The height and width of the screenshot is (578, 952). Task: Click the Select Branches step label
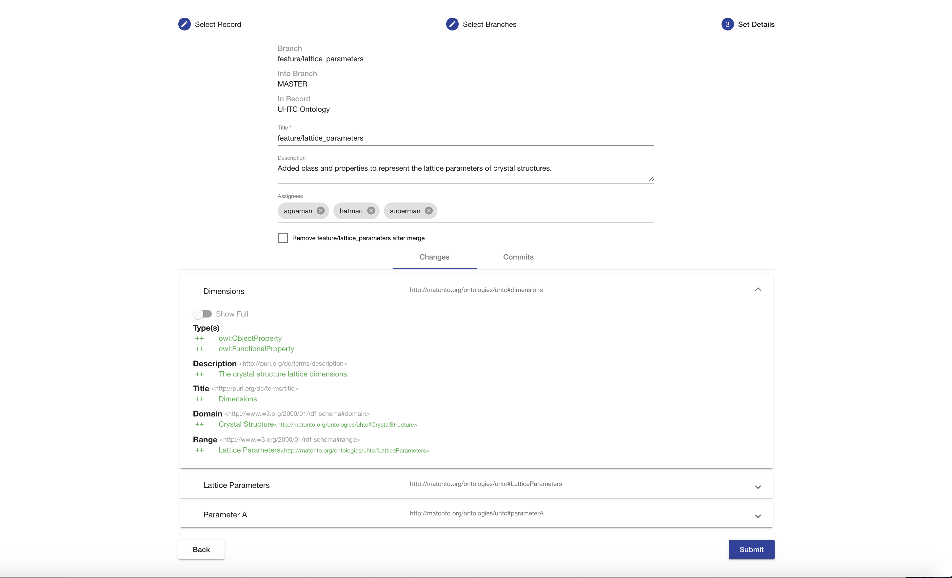coord(489,24)
